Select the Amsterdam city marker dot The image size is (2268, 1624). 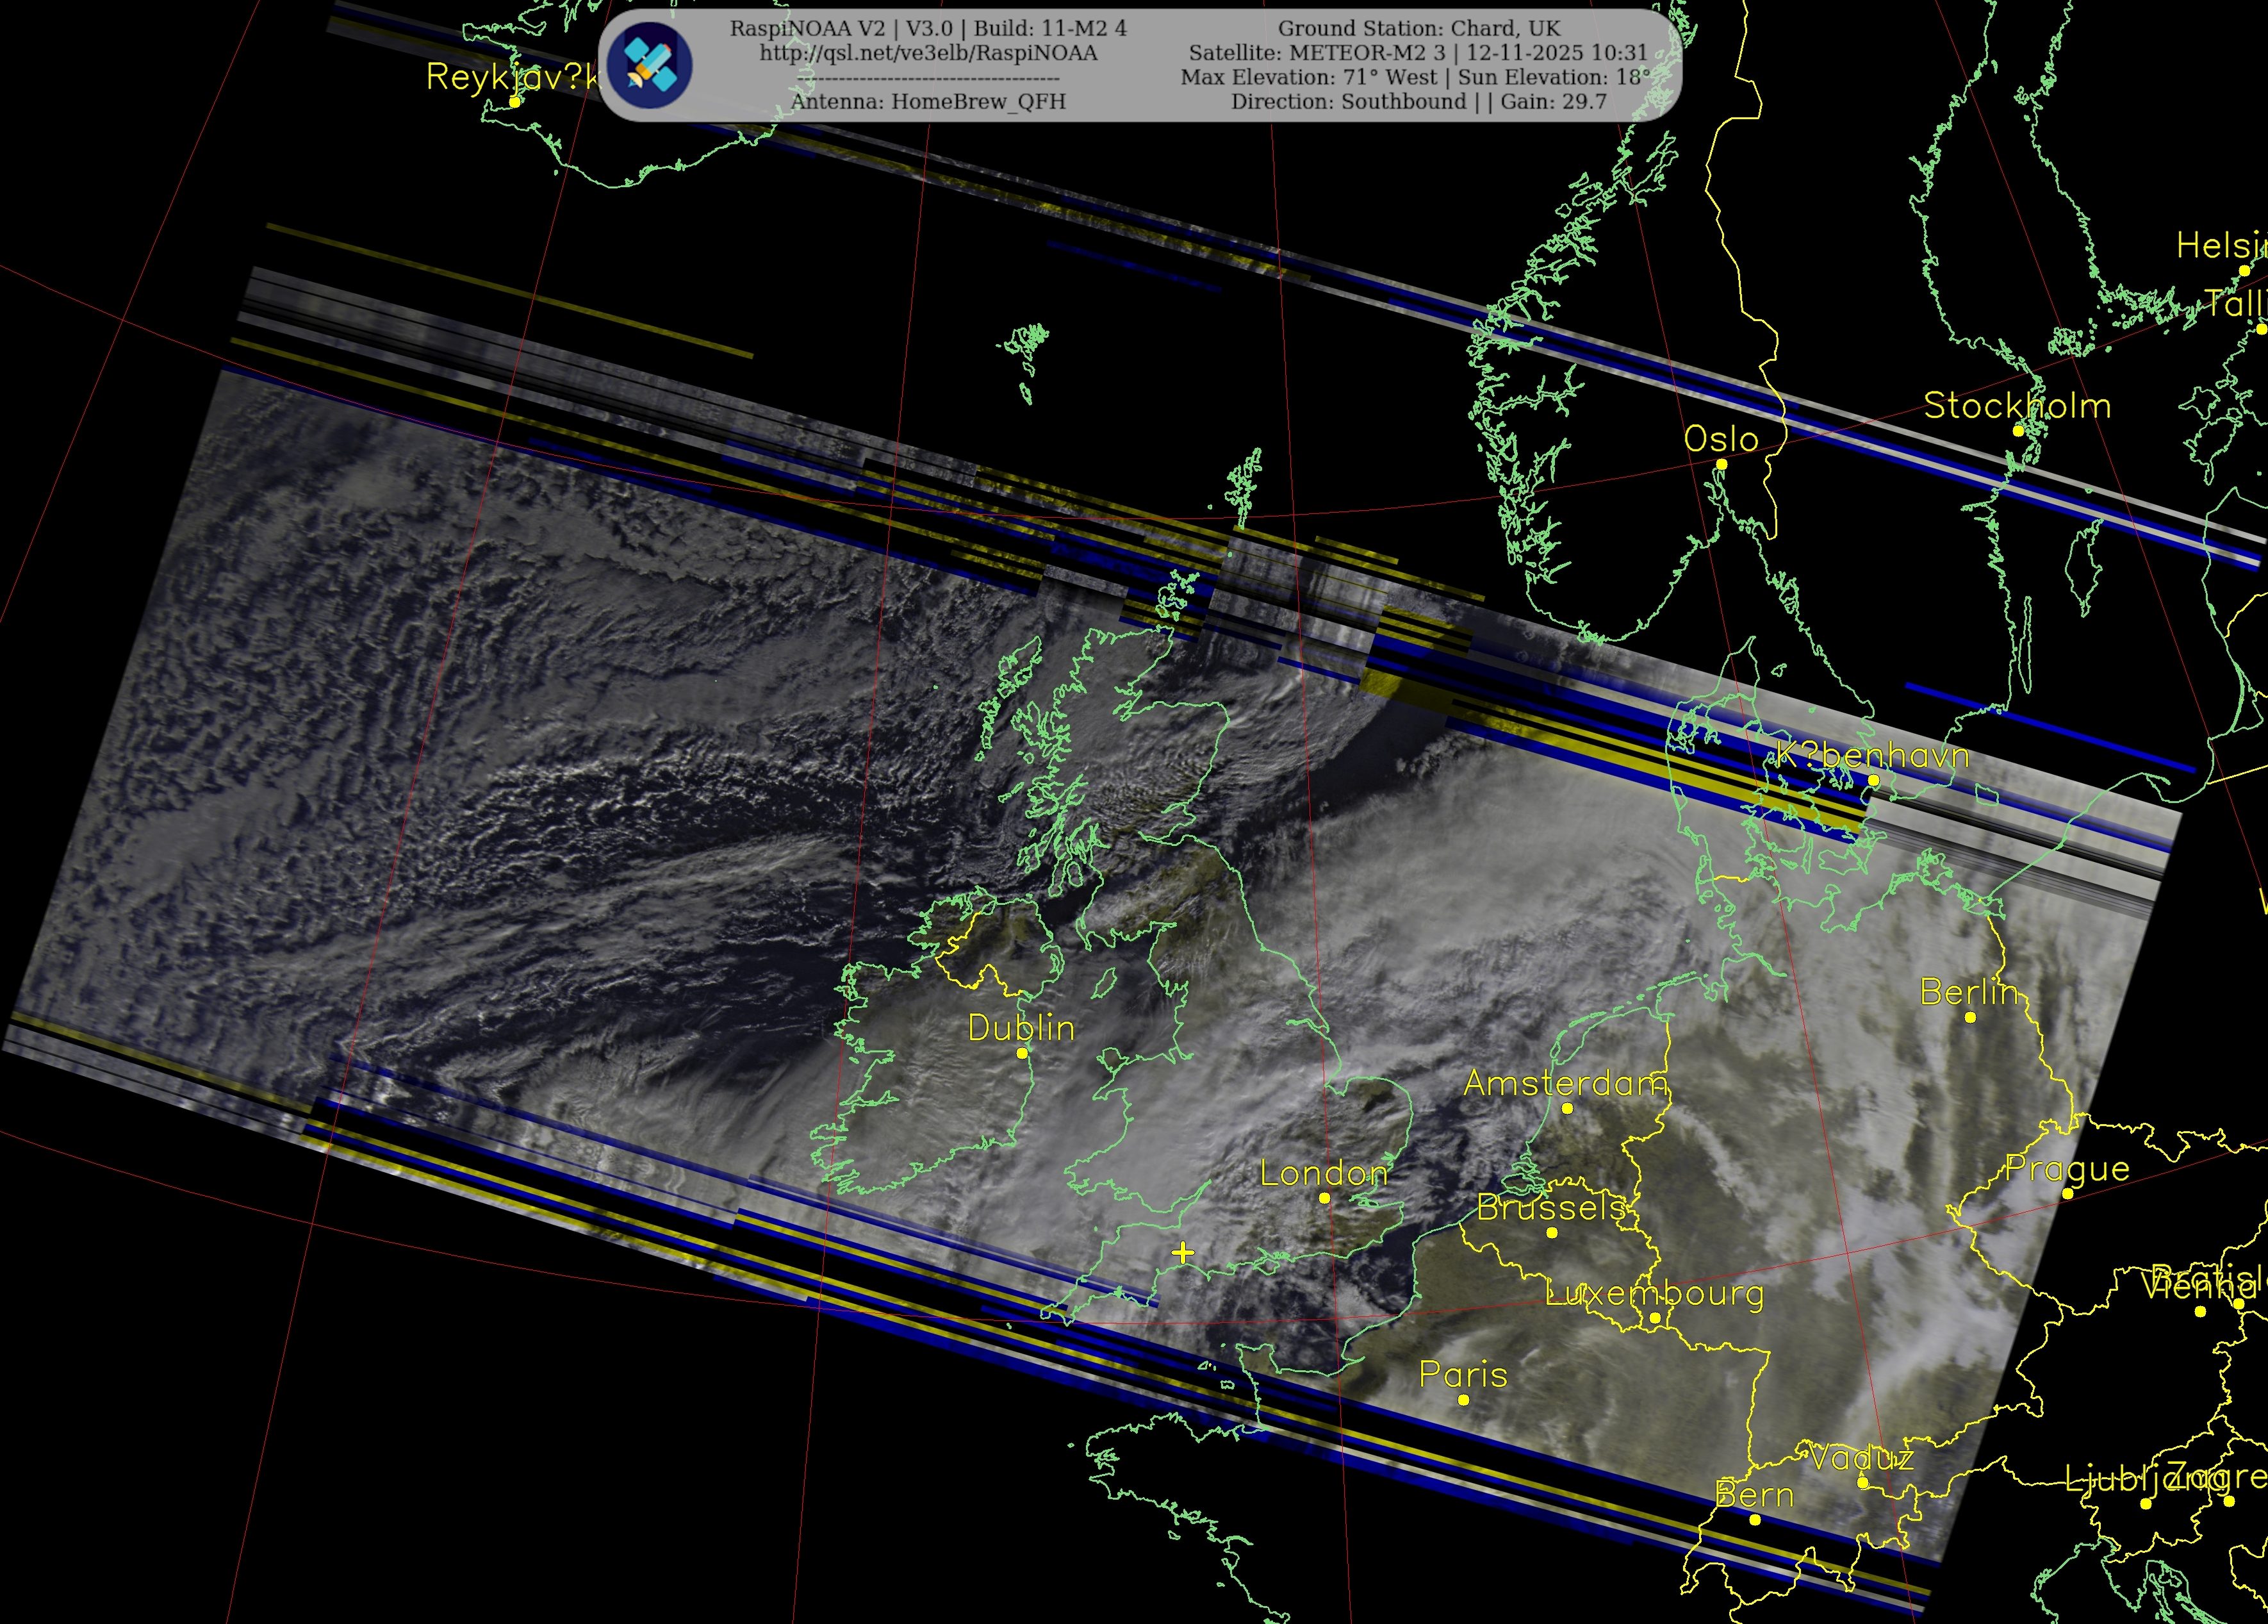[1567, 1108]
